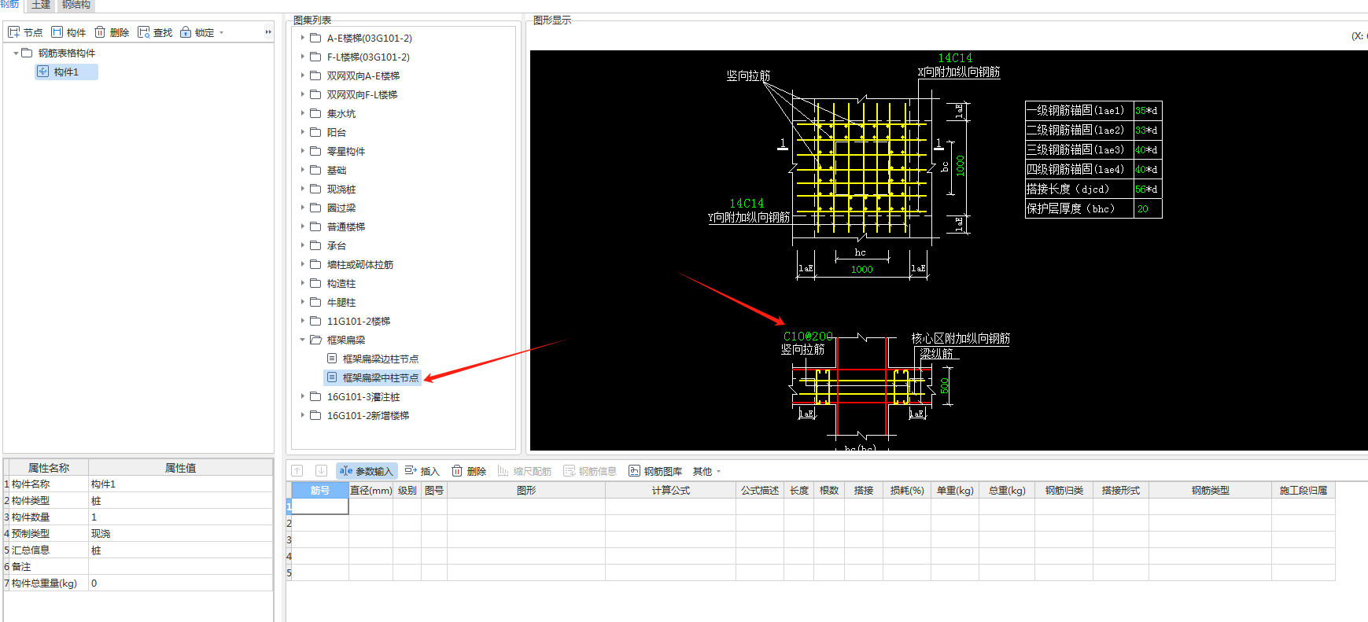1368x622 pixels.
Task: Expand the F-L楼梯(03G101-2) folder
Action: tap(302, 57)
